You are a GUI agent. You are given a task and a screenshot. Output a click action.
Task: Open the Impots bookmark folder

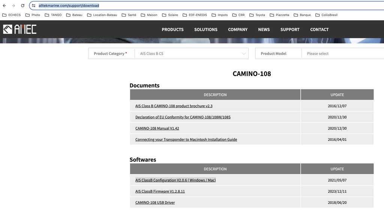point(220,15)
